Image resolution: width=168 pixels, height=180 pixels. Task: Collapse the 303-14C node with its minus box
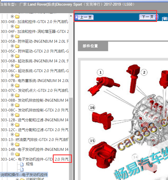12,154
